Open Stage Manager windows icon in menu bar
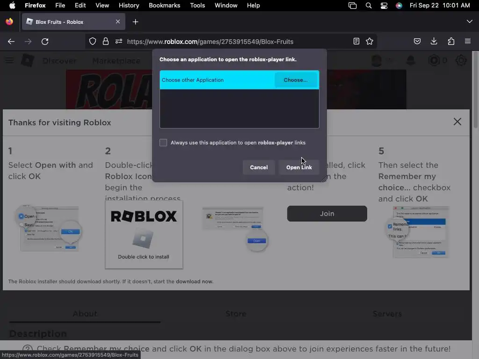The image size is (479, 359). coord(352,6)
